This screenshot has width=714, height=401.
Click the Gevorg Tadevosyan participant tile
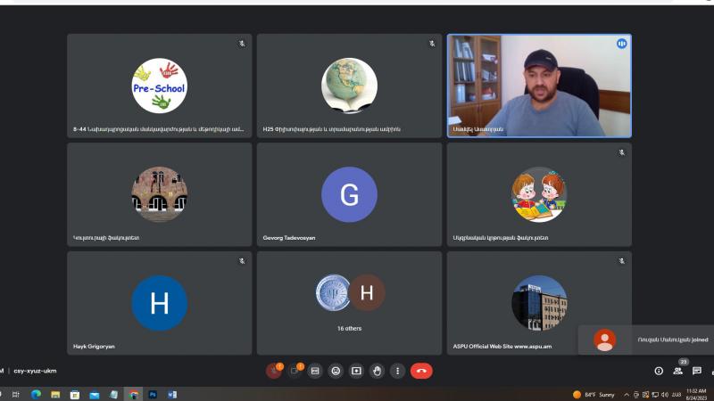(x=349, y=193)
